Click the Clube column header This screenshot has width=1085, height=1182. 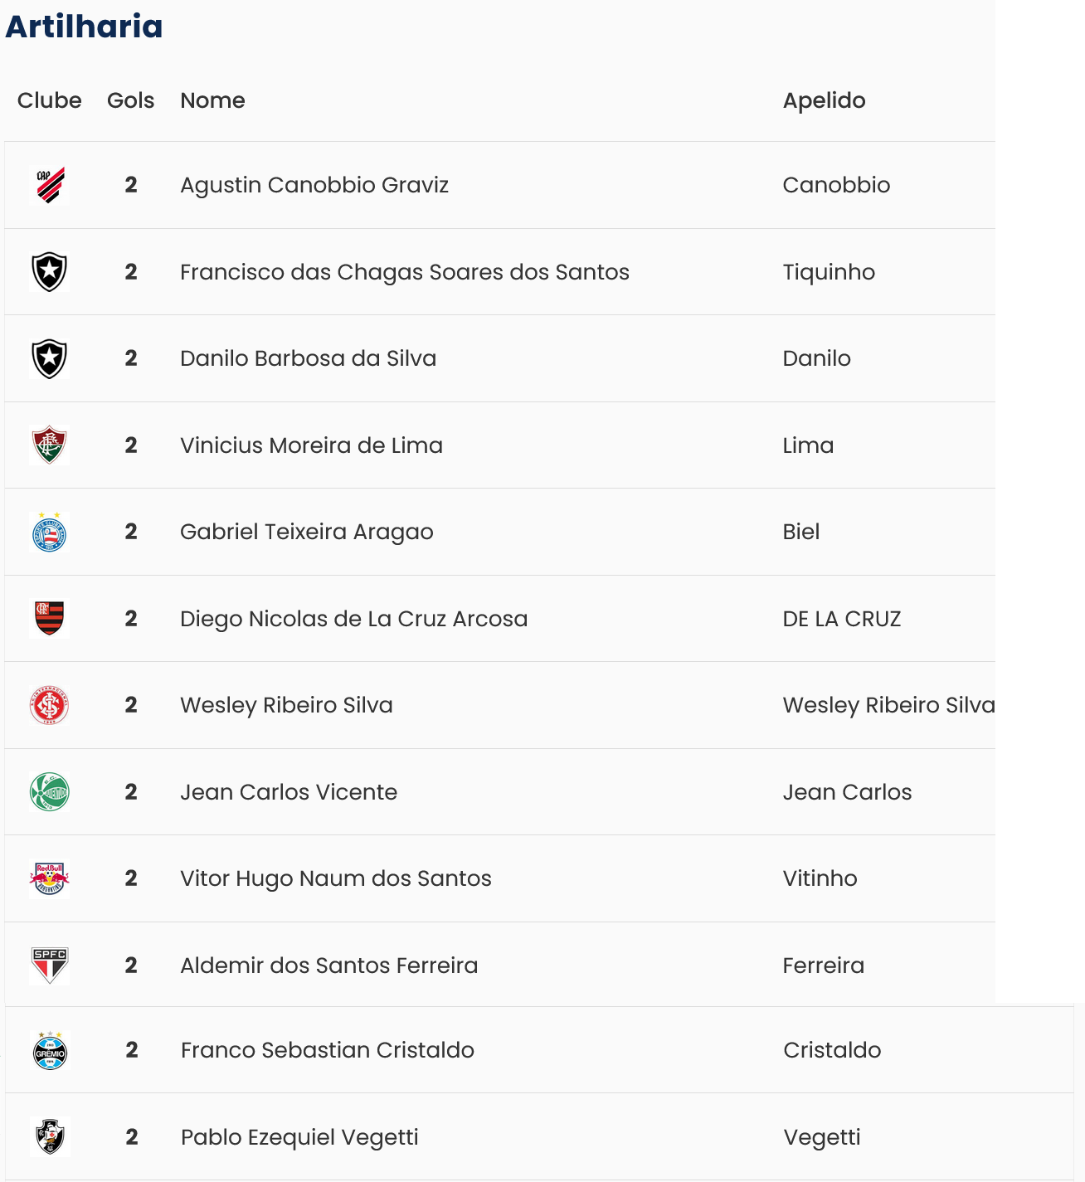[x=49, y=100]
